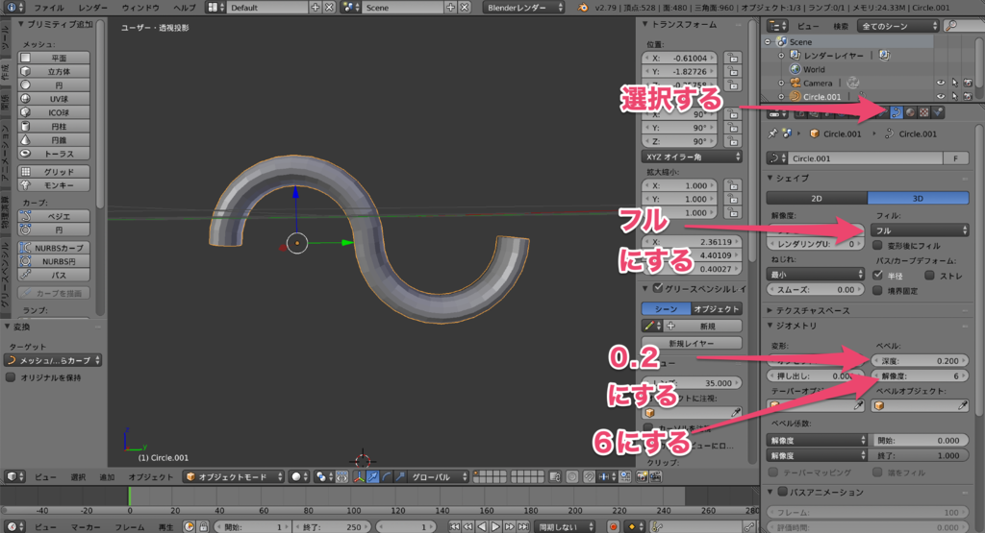This screenshot has width=985, height=533.
Task: Click the bevel object eyedropper icon
Action: coord(962,405)
